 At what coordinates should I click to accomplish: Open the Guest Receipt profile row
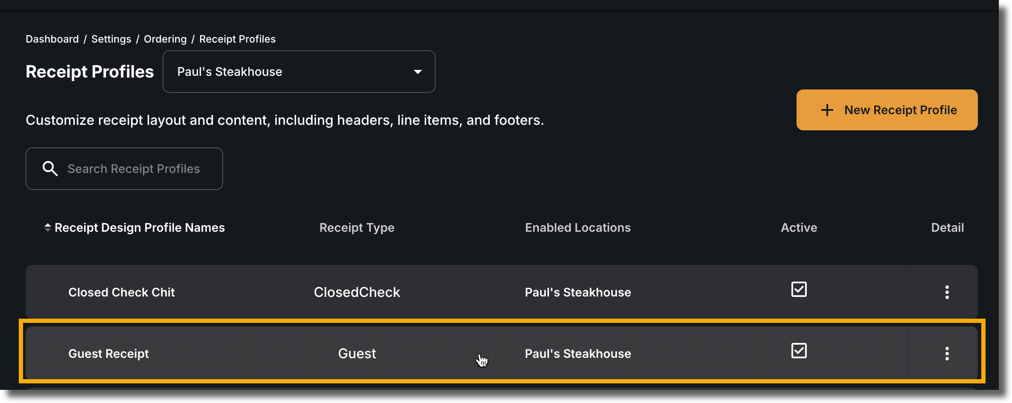click(502, 353)
